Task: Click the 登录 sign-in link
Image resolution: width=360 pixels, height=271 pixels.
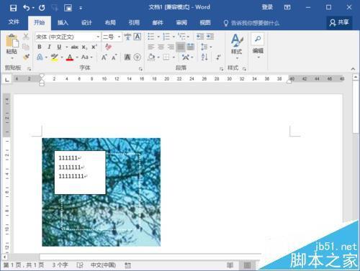Action: (x=267, y=7)
